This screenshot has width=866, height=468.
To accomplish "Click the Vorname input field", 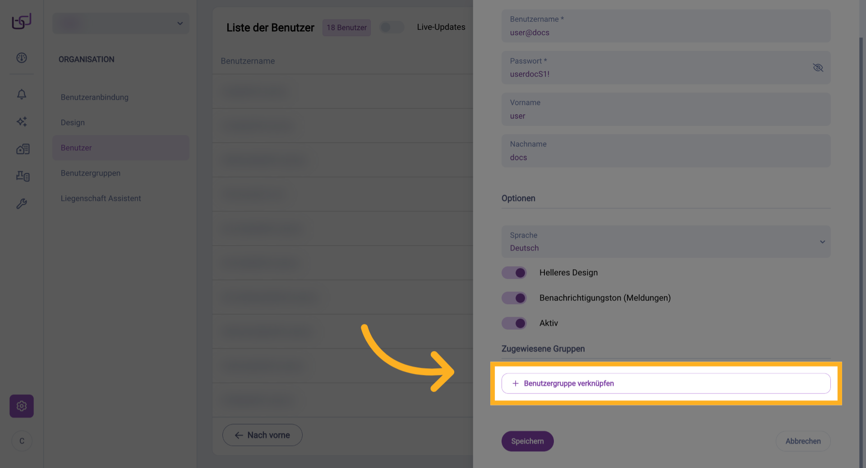I will pos(666,110).
